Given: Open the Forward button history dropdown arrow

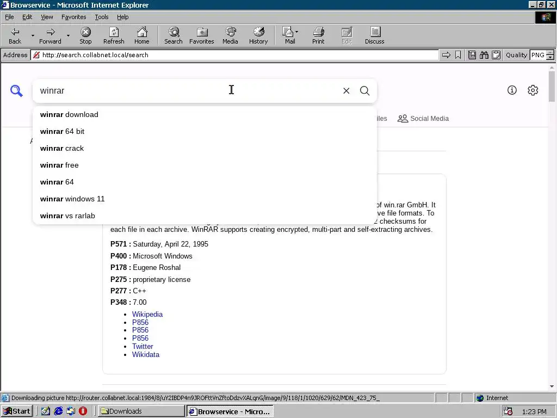Looking at the screenshot, I should click(68, 35).
